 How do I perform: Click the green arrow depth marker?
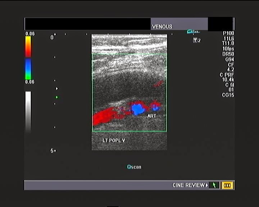pos(57,97)
